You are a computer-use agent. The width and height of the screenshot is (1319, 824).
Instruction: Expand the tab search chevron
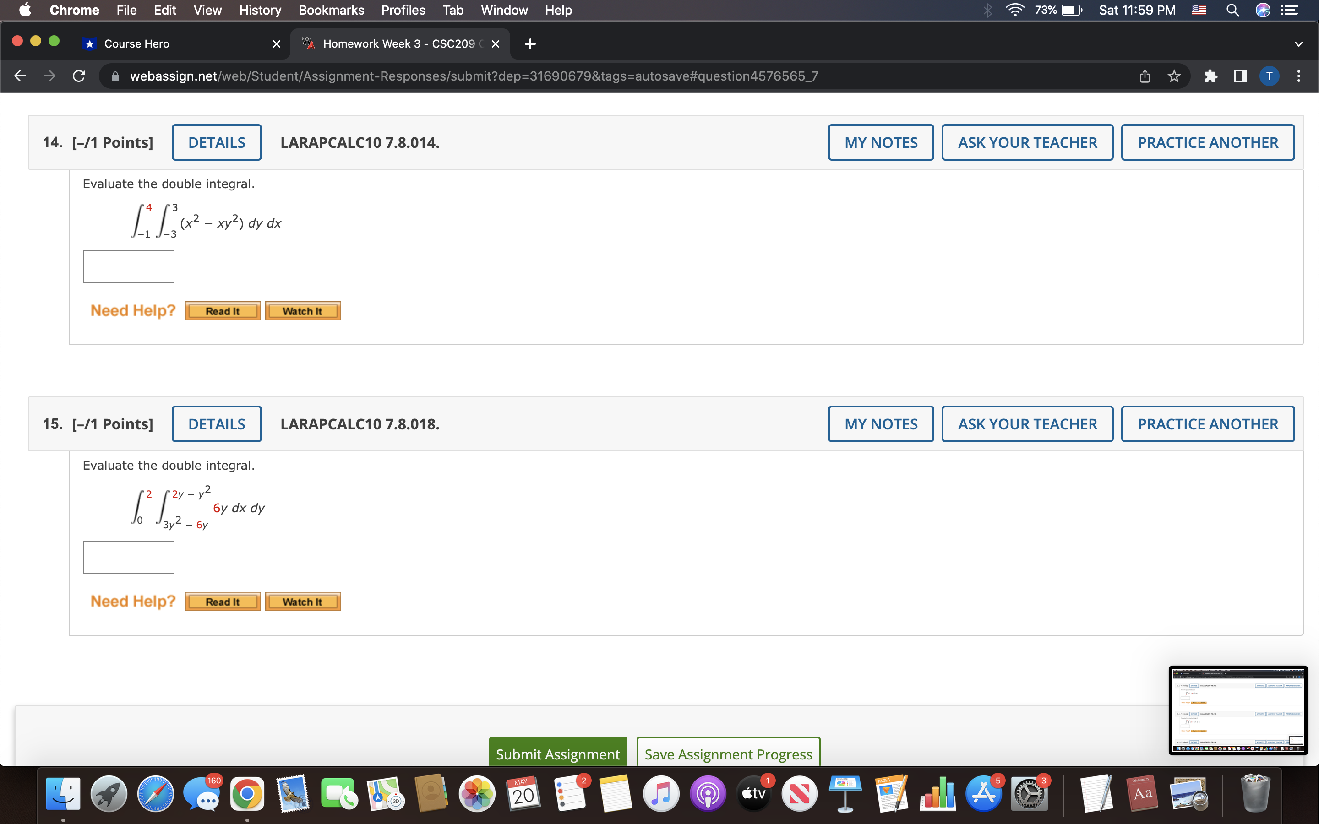click(1299, 43)
